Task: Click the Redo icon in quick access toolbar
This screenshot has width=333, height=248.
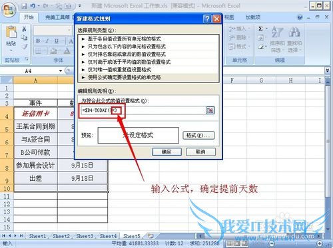Action: (x=46, y=6)
